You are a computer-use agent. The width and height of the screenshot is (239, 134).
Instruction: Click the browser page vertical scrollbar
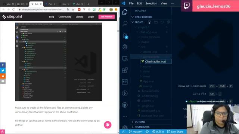(x=118, y=73)
